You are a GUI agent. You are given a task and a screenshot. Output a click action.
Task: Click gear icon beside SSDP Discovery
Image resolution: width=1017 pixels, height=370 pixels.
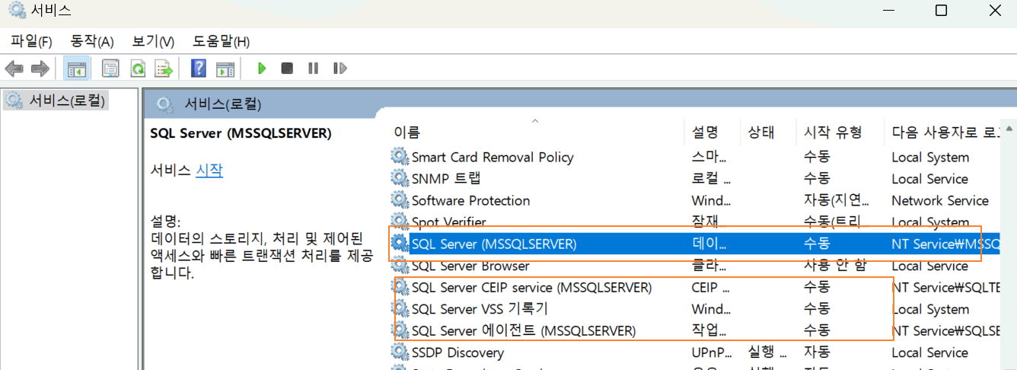400,352
